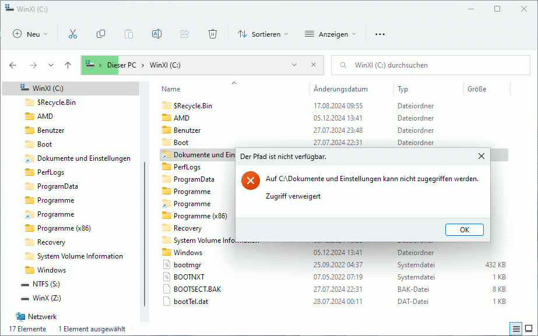This screenshot has height=336, width=538.
Task: Open recent locations chevron dropdown
Action: [51, 65]
